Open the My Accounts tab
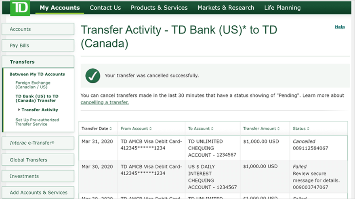The image size is (355, 199). (x=60, y=8)
